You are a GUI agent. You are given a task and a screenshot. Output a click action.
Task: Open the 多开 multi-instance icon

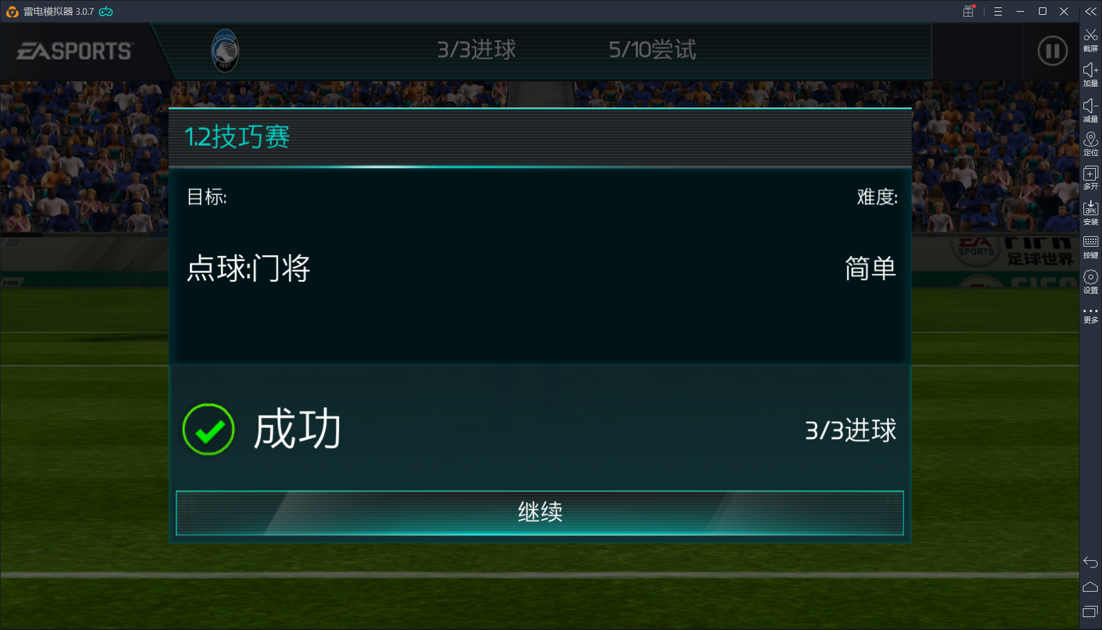coord(1091,178)
